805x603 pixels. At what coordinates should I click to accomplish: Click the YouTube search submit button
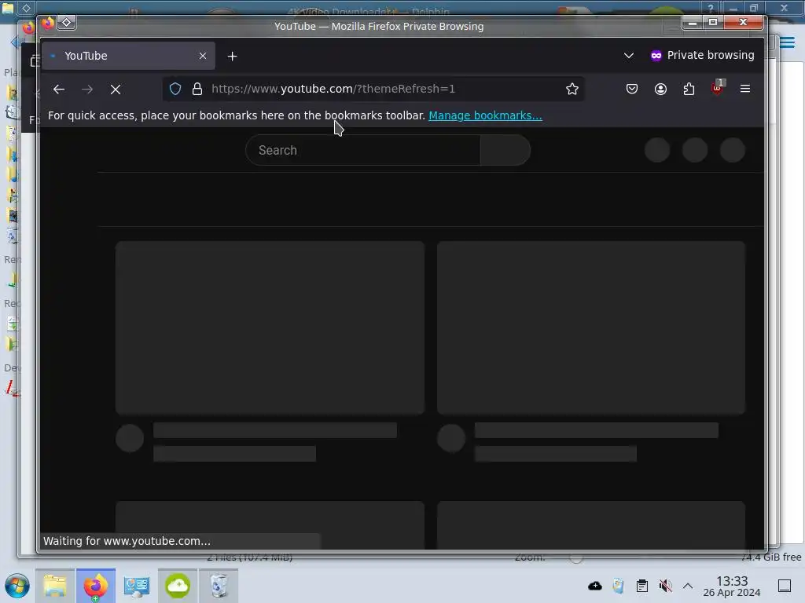coord(505,150)
